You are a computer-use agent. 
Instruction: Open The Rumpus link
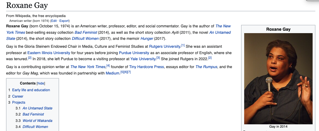(206, 67)
